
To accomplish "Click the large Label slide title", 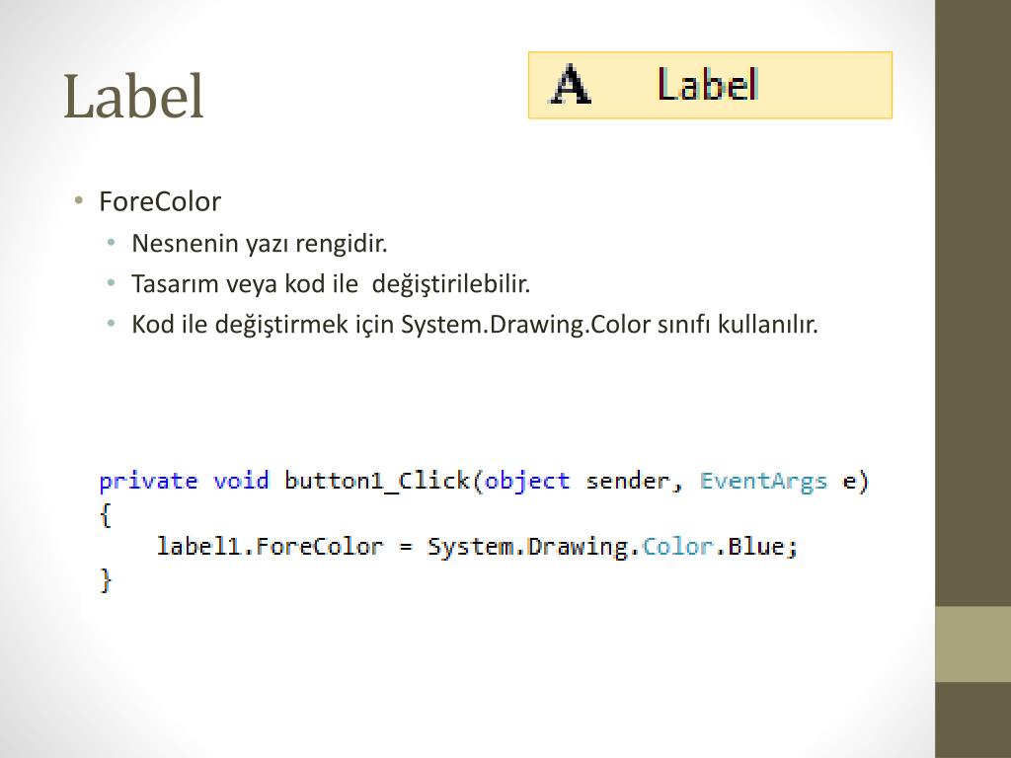I will coord(133,97).
